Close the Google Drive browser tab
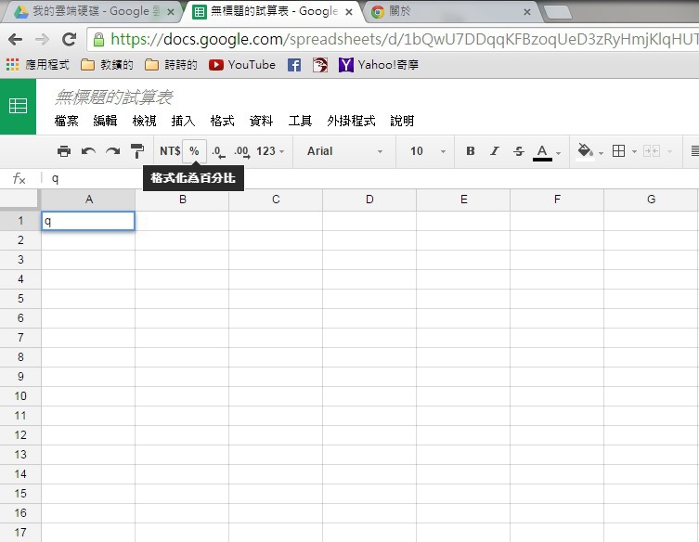Image resolution: width=699 pixels, height=542 pixels. click(x=170, y=12)
